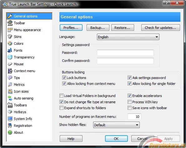The height and width of the screenshot is (148, 186).
Task: Click the Fonts letter icon
Action: click(x=10, y=50)
